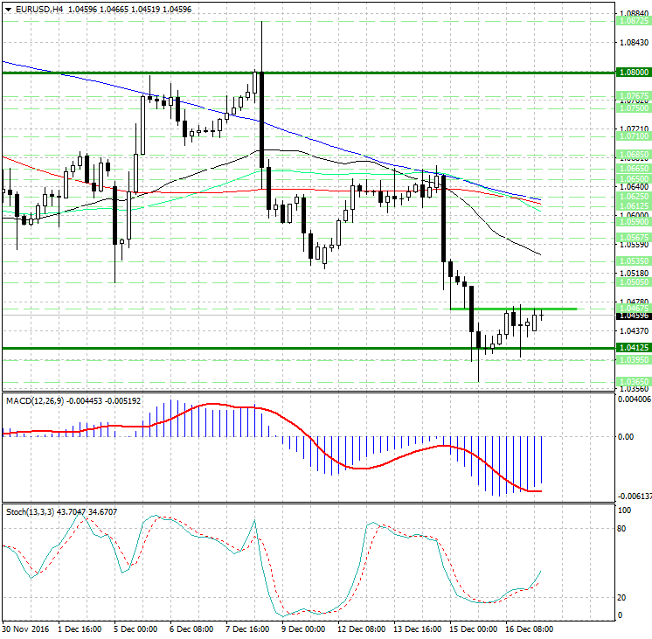The image size is (652, 639).
Task: Click the Stochastic scale level 80
Action: pos(621,529)
